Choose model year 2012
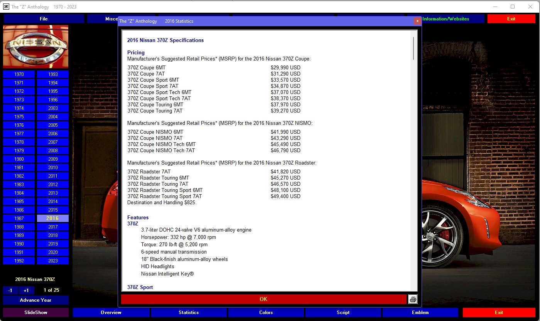 53,185
